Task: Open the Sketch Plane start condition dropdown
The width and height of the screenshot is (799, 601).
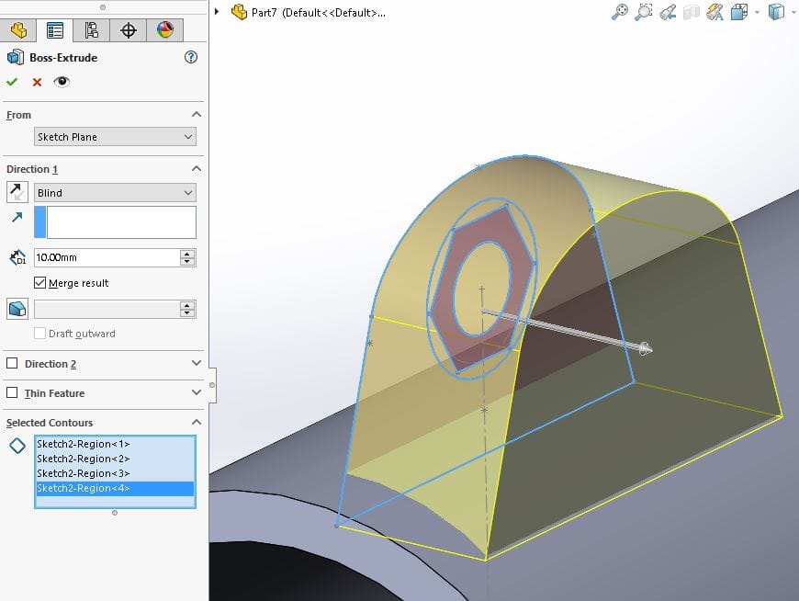Action: pyautogui.click(x=115, y=137)
